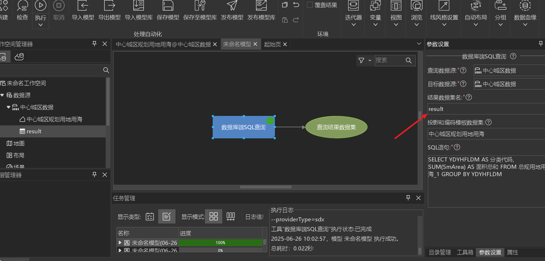Close the 起始页 tab
This screenshot has width=545, height=261.
285,44
